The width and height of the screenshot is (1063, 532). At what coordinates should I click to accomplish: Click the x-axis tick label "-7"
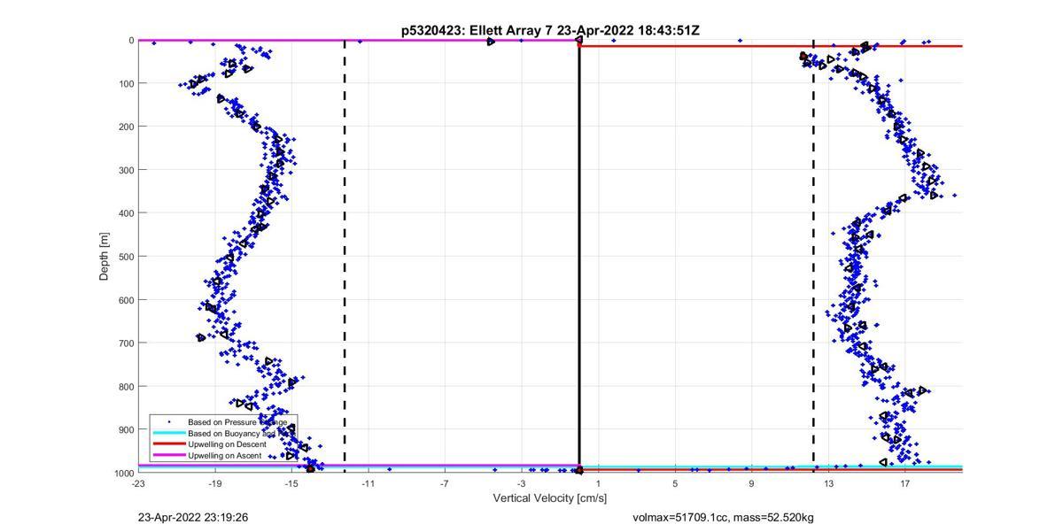(x=445, y=484)
